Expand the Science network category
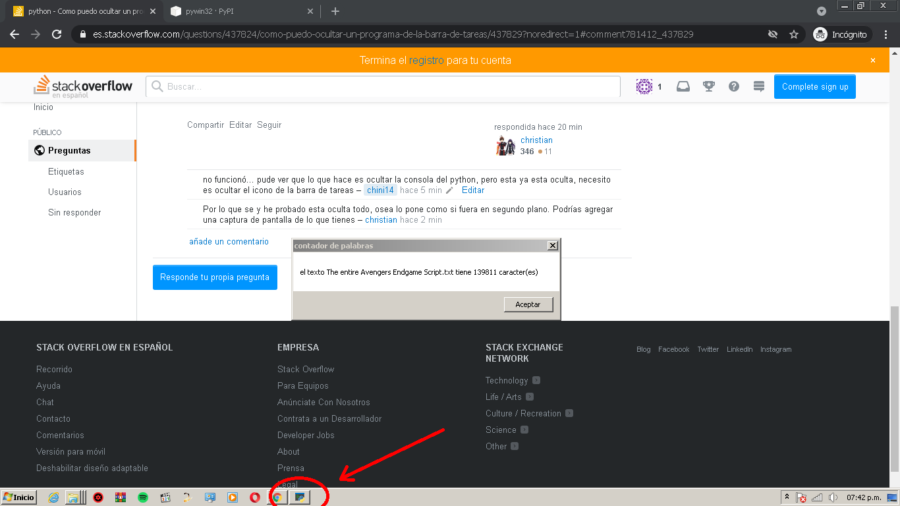This screenshot has width=900, height=506. (x=524, y=430)
